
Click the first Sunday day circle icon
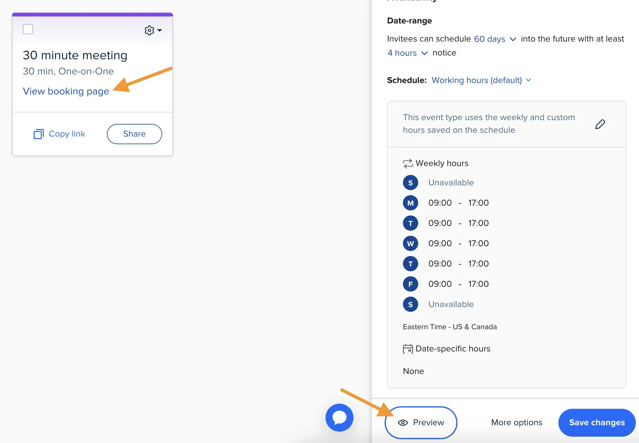(x=410, y=183)
